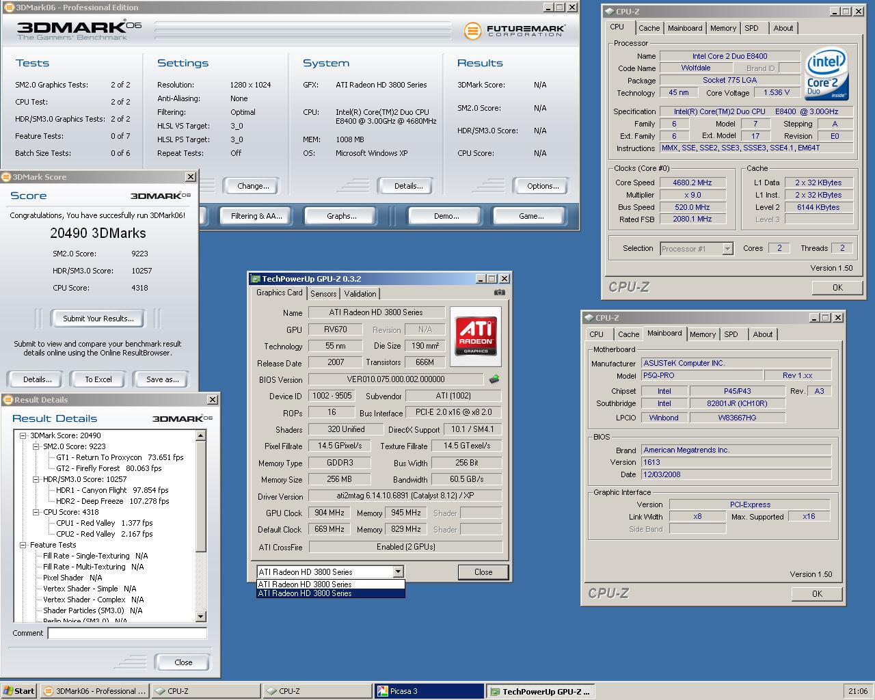Open the CPU tab in lower CPU-Z window
875x700 pixels.
(x=596, y=334)
